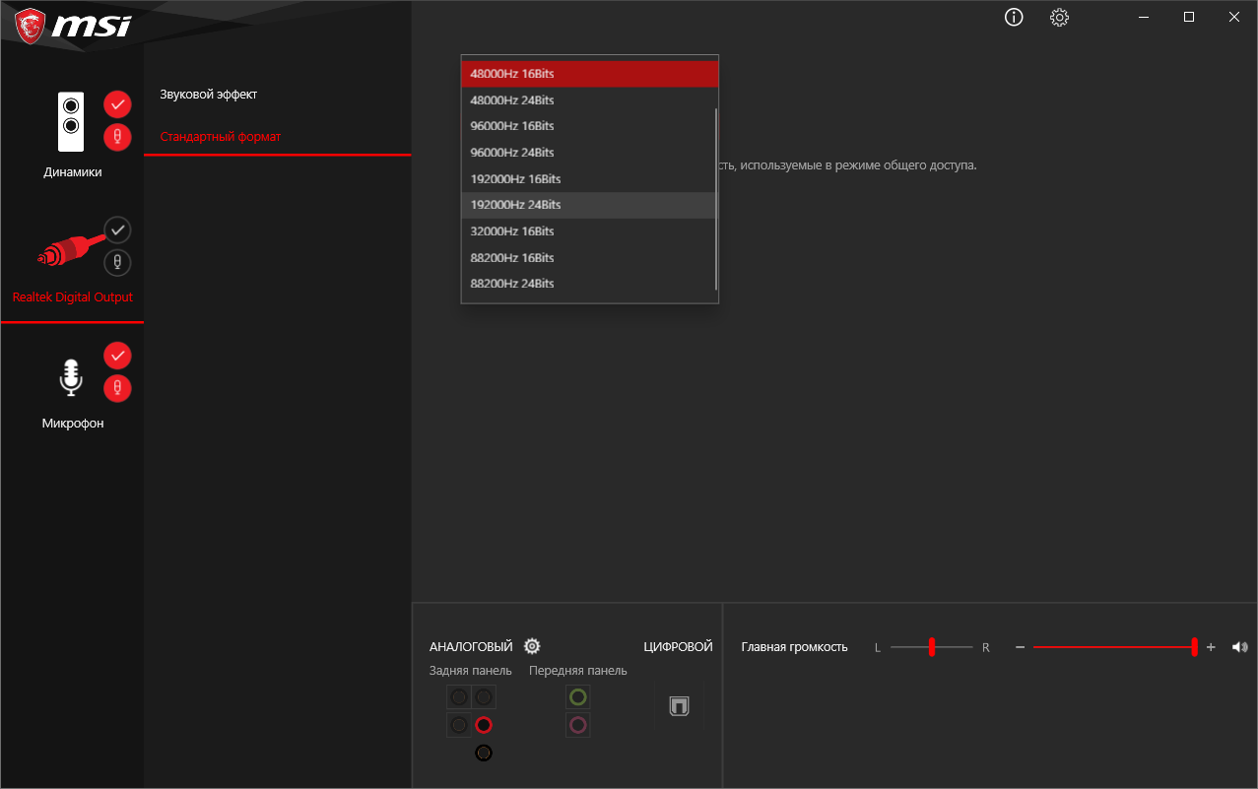Image resolution: width=1258 pixels, height=789 pixels.
Task: Select the Realtek Digital Output cable icon
Action: (71, 253)
